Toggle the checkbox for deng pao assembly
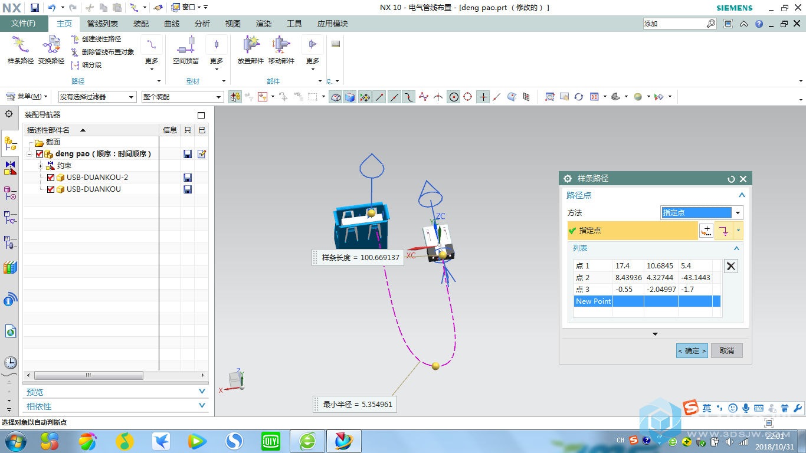806x453 pixels. click(x=40, y=154)
